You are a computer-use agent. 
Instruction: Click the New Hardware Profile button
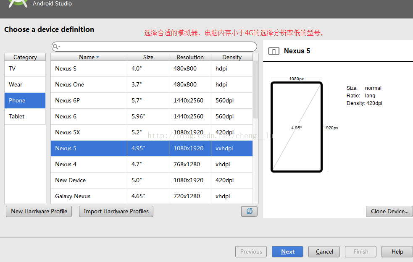point(39,212)
